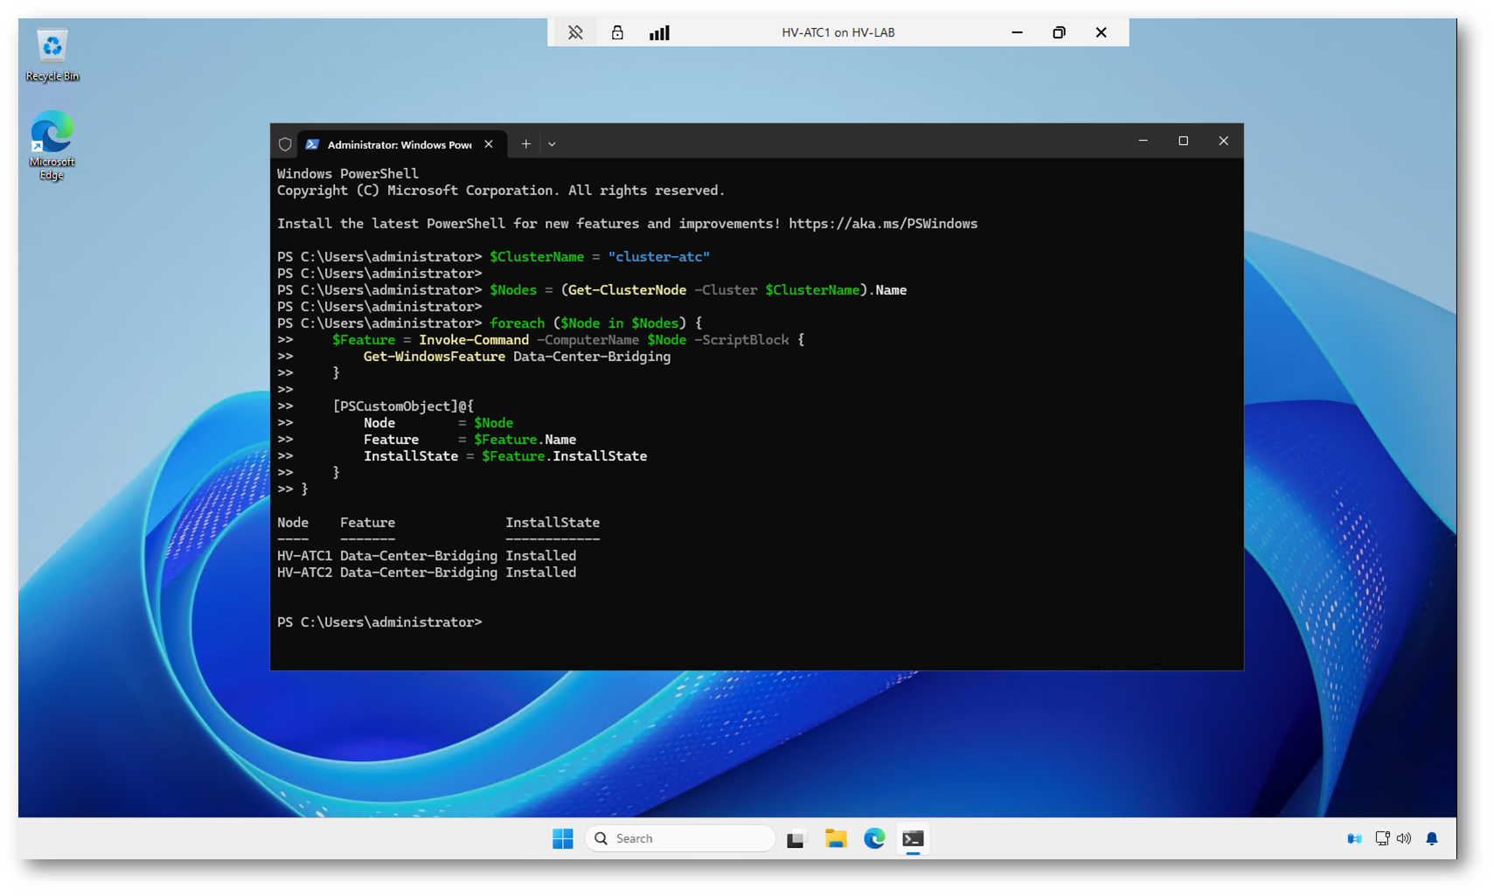
Task: Close the PowerShell tab
Action: 489,144
